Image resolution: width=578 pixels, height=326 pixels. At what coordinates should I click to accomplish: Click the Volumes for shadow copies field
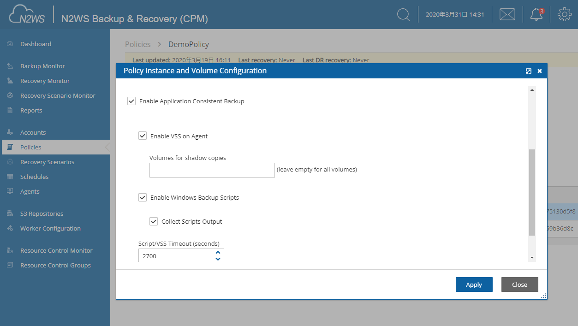click(212, 170)
